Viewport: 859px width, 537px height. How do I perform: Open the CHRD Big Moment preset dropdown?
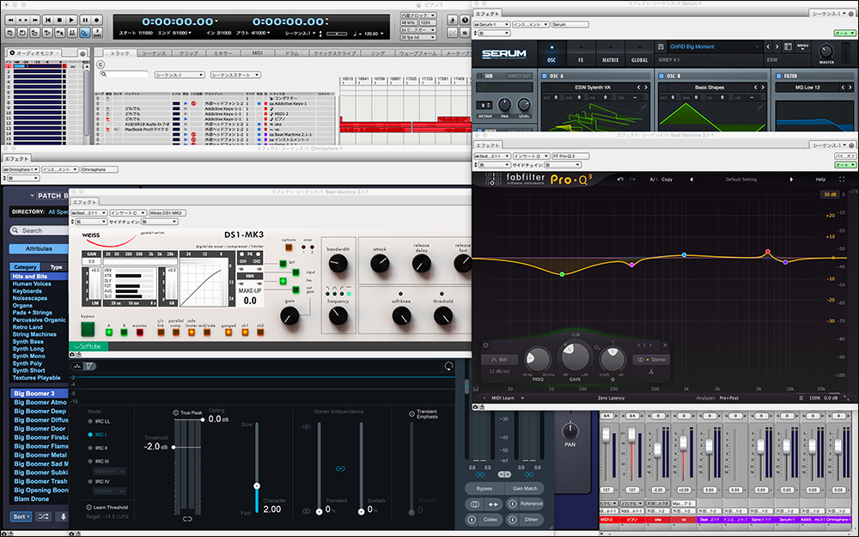(x=714, y=47)
